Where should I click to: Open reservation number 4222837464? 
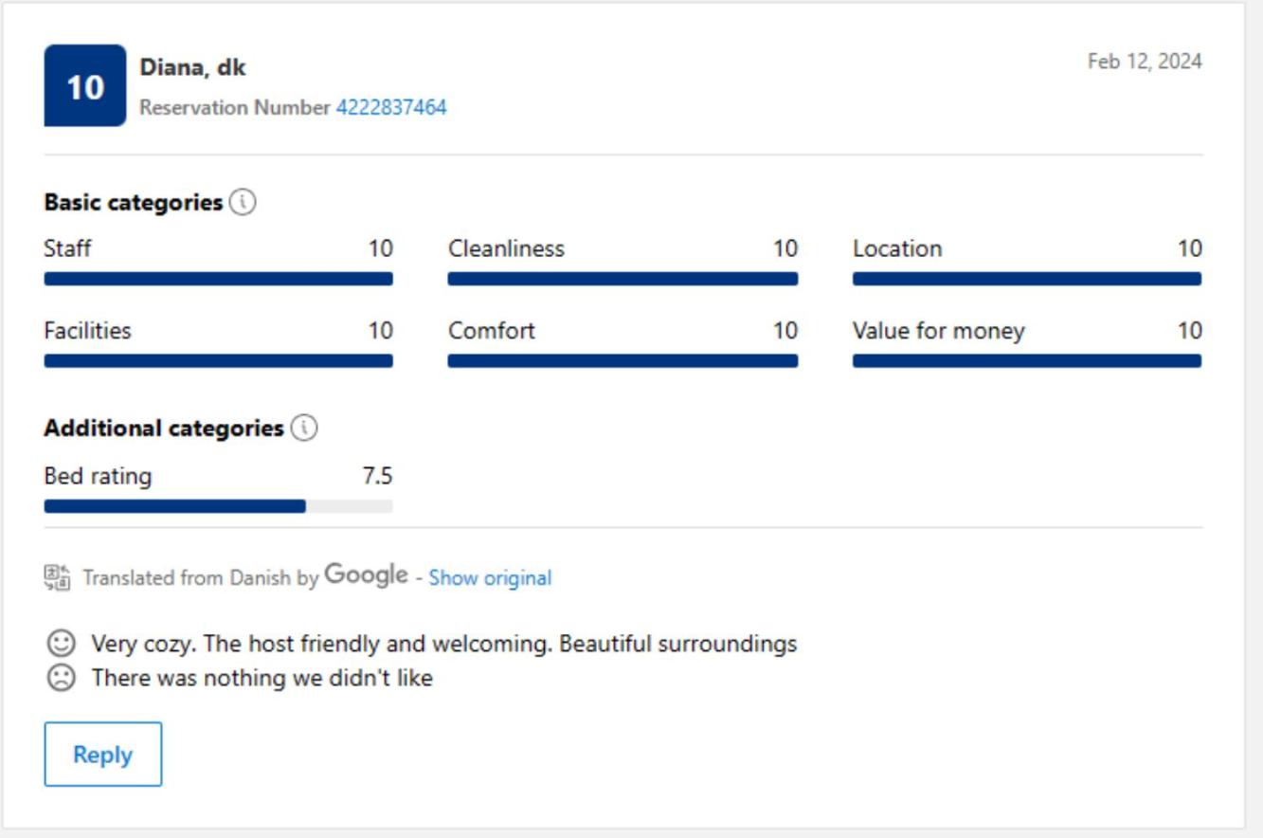click(391, 107)
